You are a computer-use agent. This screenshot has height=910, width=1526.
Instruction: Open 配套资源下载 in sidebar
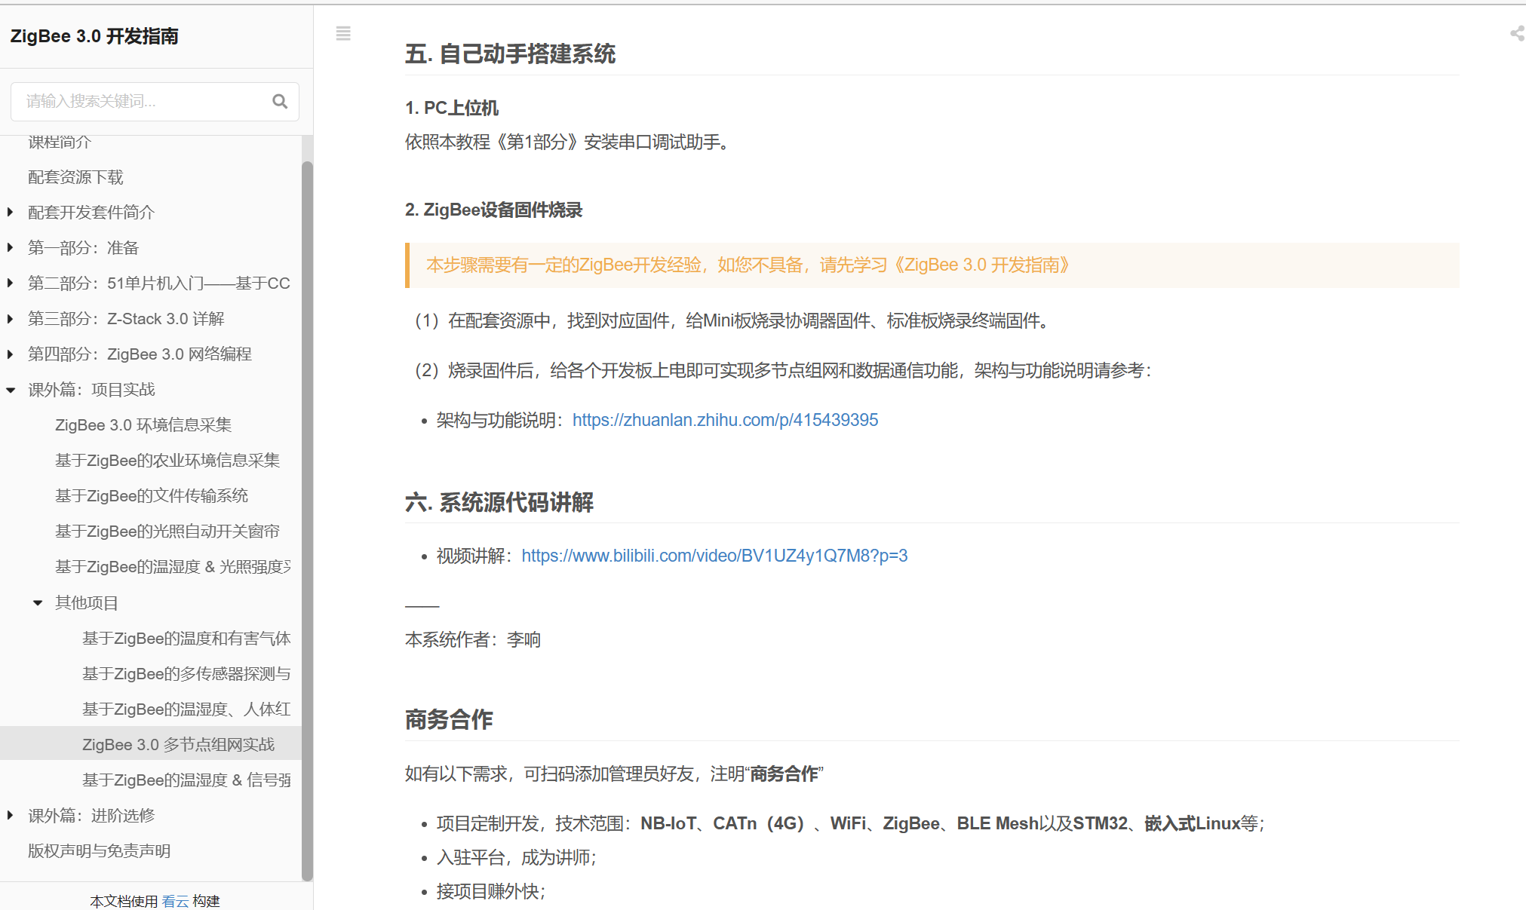75,177
